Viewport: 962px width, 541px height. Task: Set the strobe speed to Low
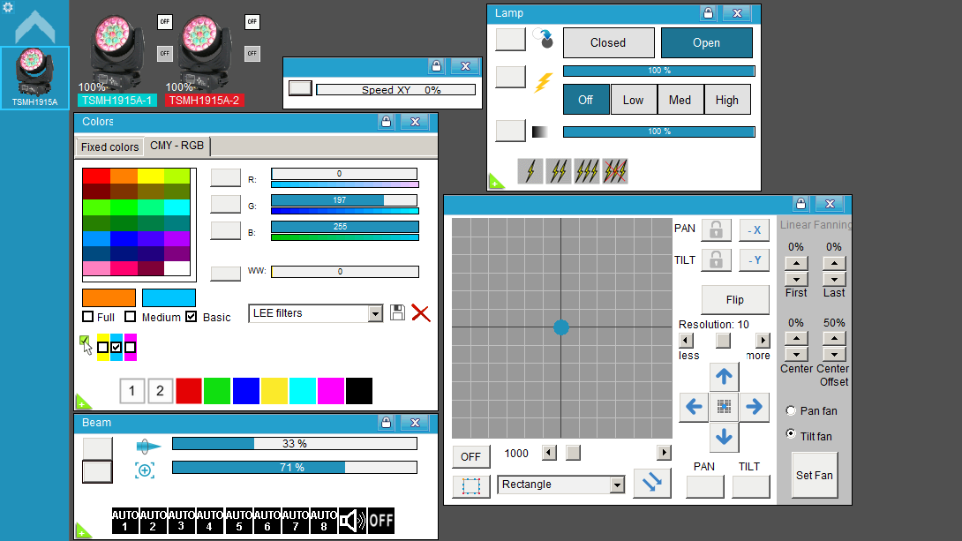pos(633,100)
